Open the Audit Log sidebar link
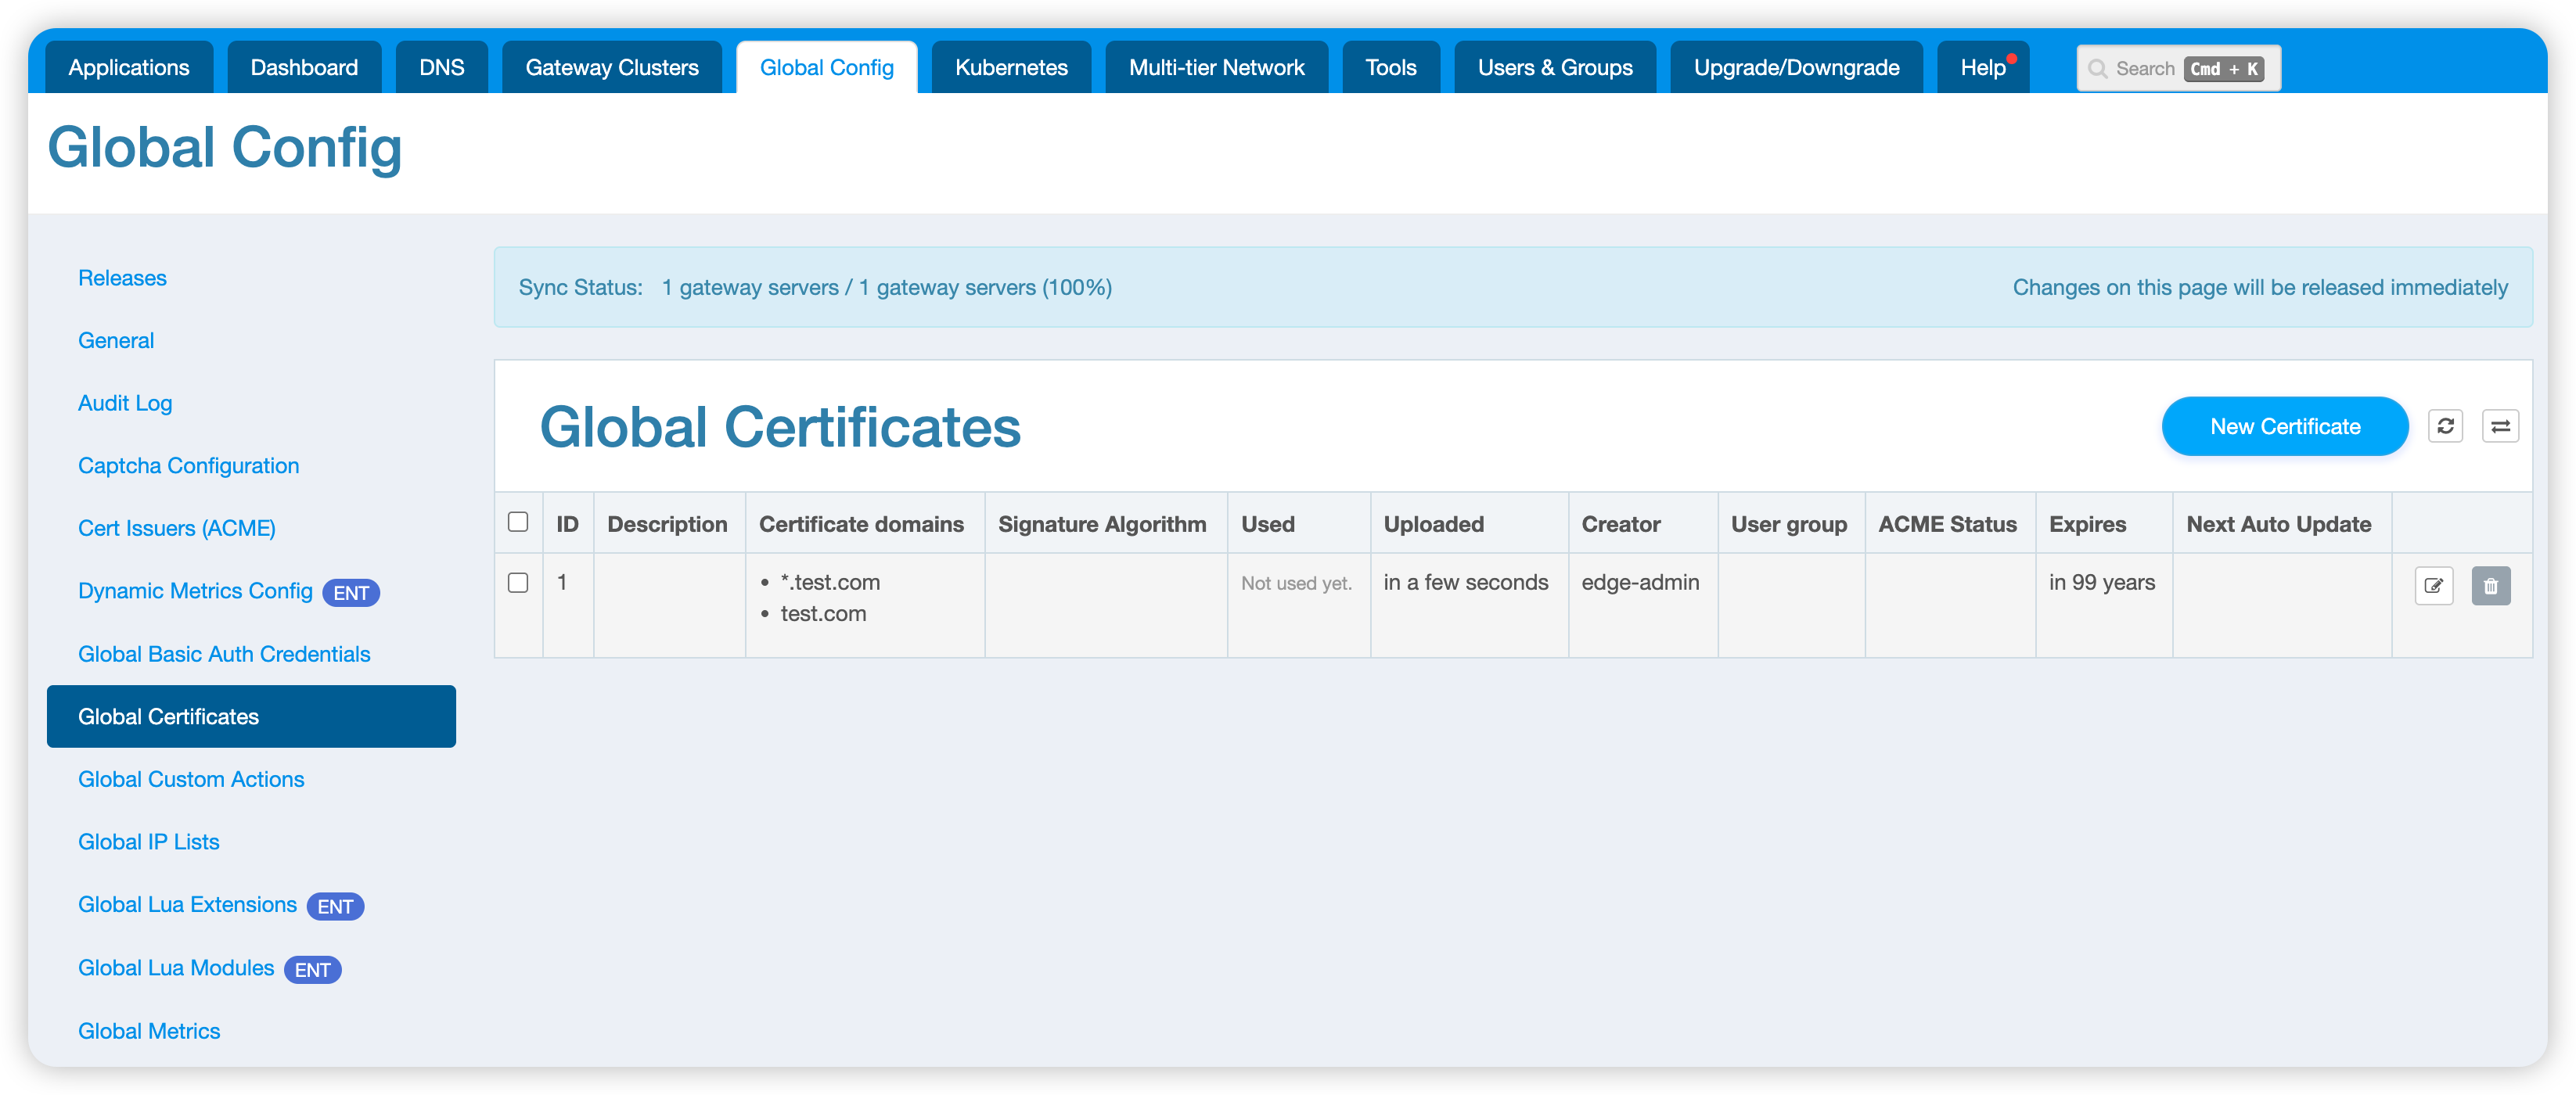The height and width of the screenshot is (1095, 2576). (x=125, y=403)
